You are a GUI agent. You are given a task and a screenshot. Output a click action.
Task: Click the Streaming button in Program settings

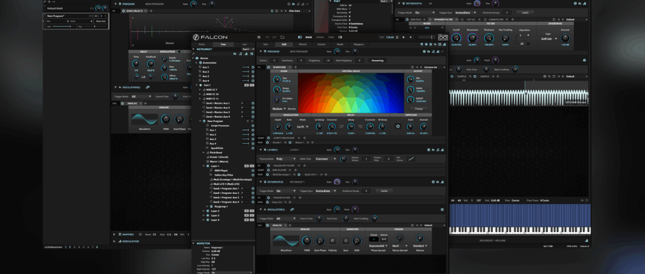coord(377,61)
